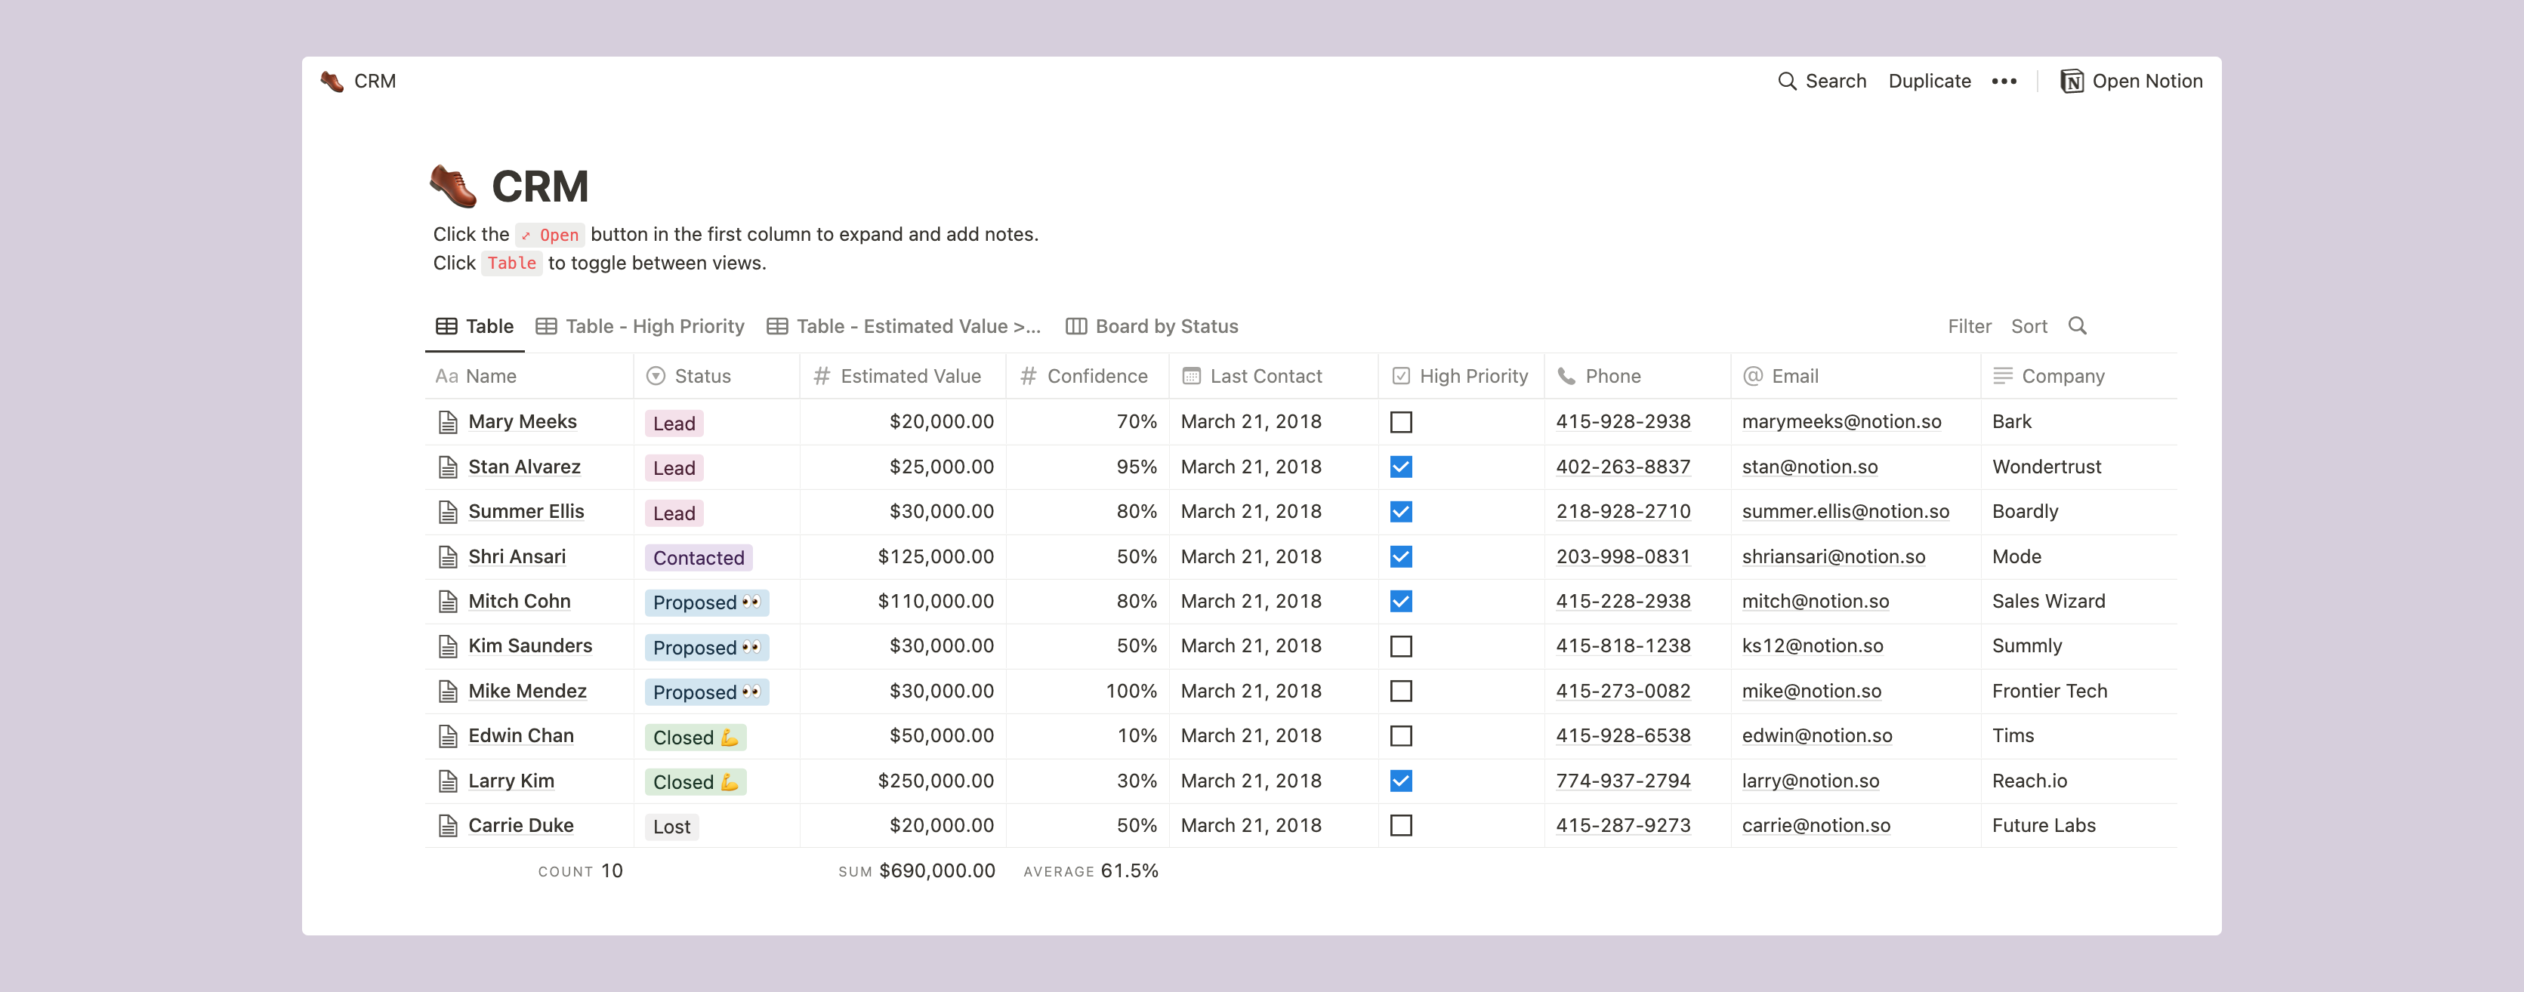Click the AVERAGE 61.5% summary

pyautogui.click(x=1091, y=870)
